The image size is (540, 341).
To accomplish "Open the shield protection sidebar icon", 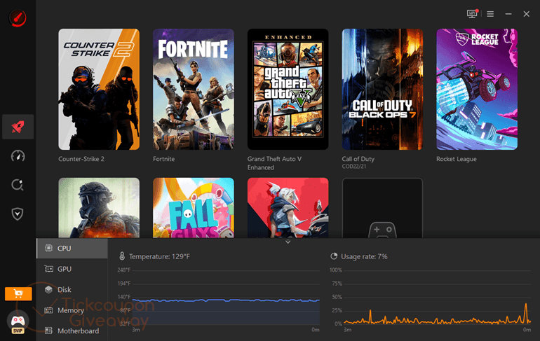I will (18, 214).
